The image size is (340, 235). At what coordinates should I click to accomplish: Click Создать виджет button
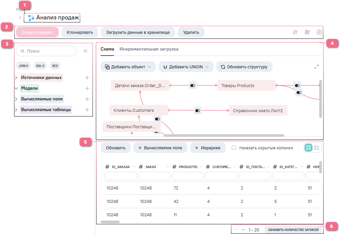[37, 32]
